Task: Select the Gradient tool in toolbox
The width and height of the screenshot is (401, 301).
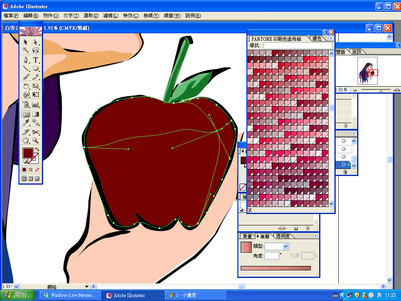Action: (x=36, y=114)
